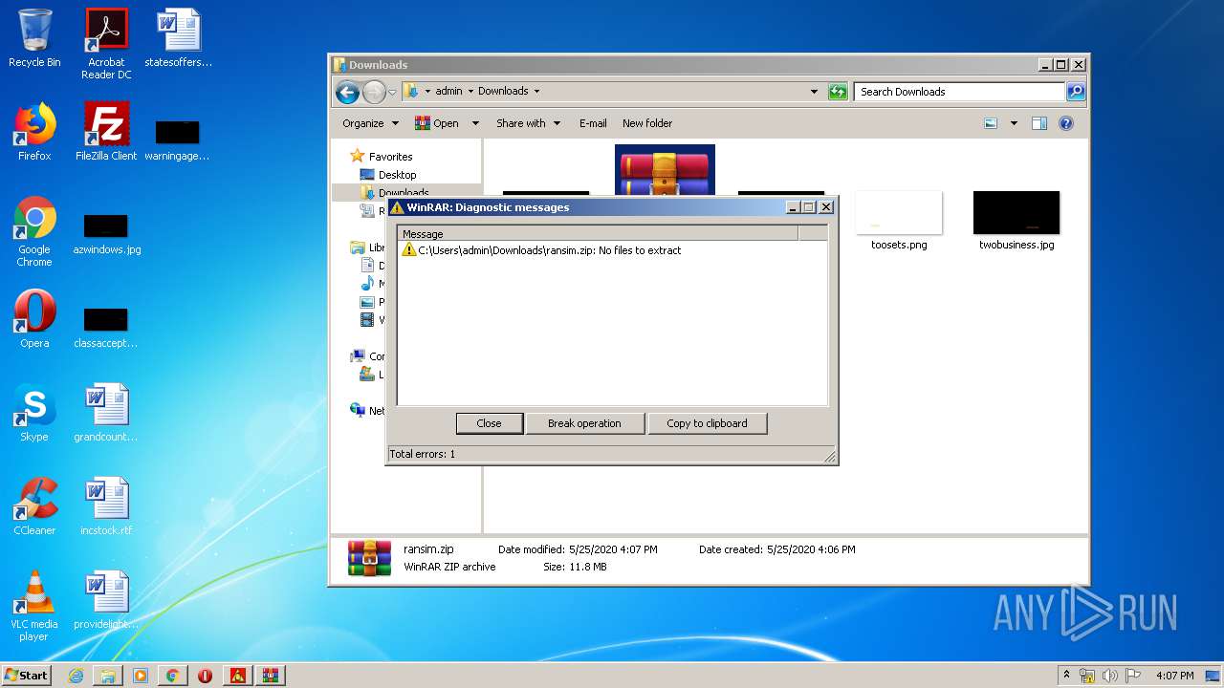Select the WinRAR archive file thumbnail
Screen dimensions: 1224x688
(x=665, y=170)
